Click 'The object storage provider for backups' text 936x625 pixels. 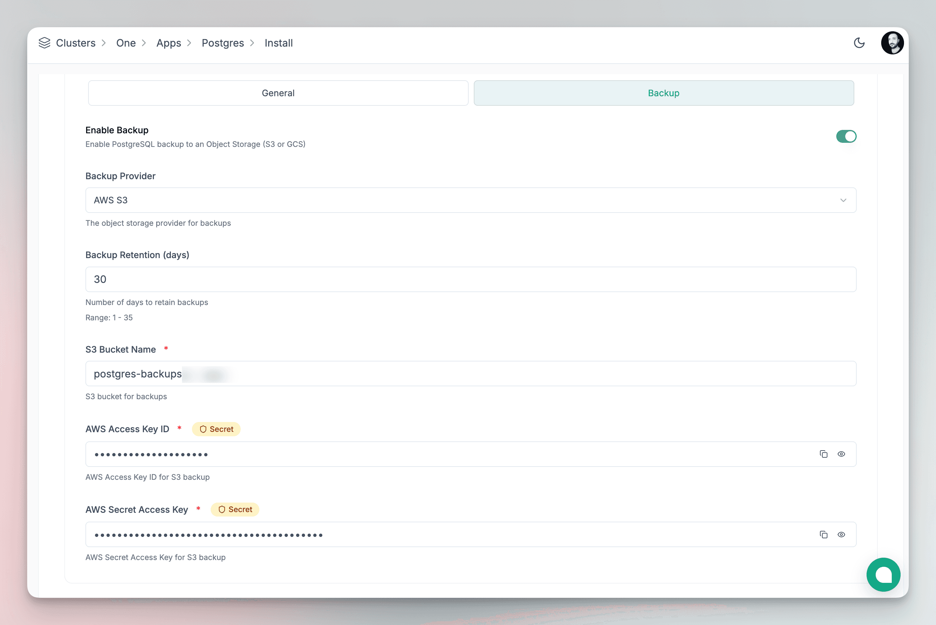click(158, 223)
